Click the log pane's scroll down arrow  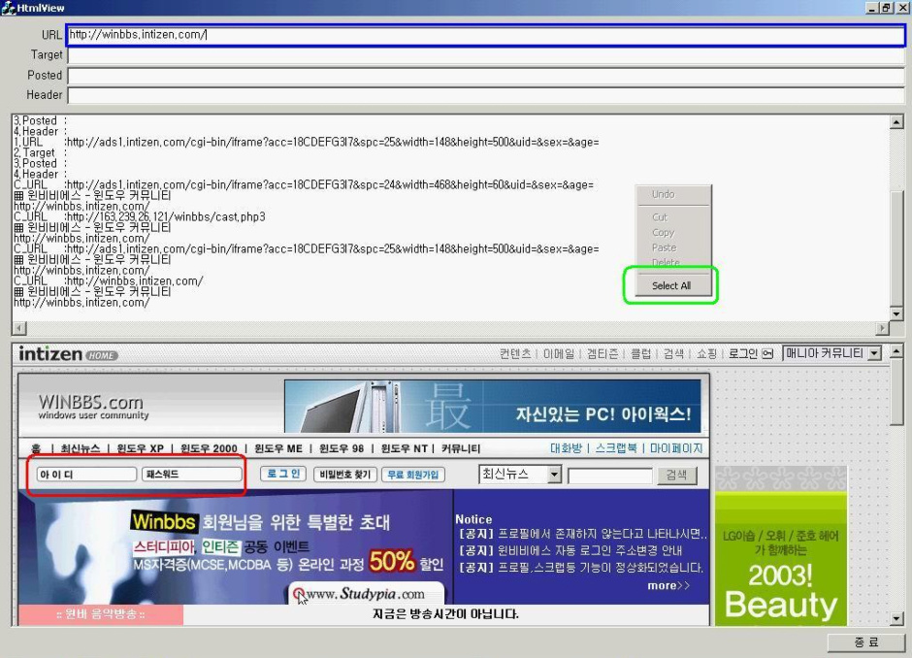[x=896, y=314]
